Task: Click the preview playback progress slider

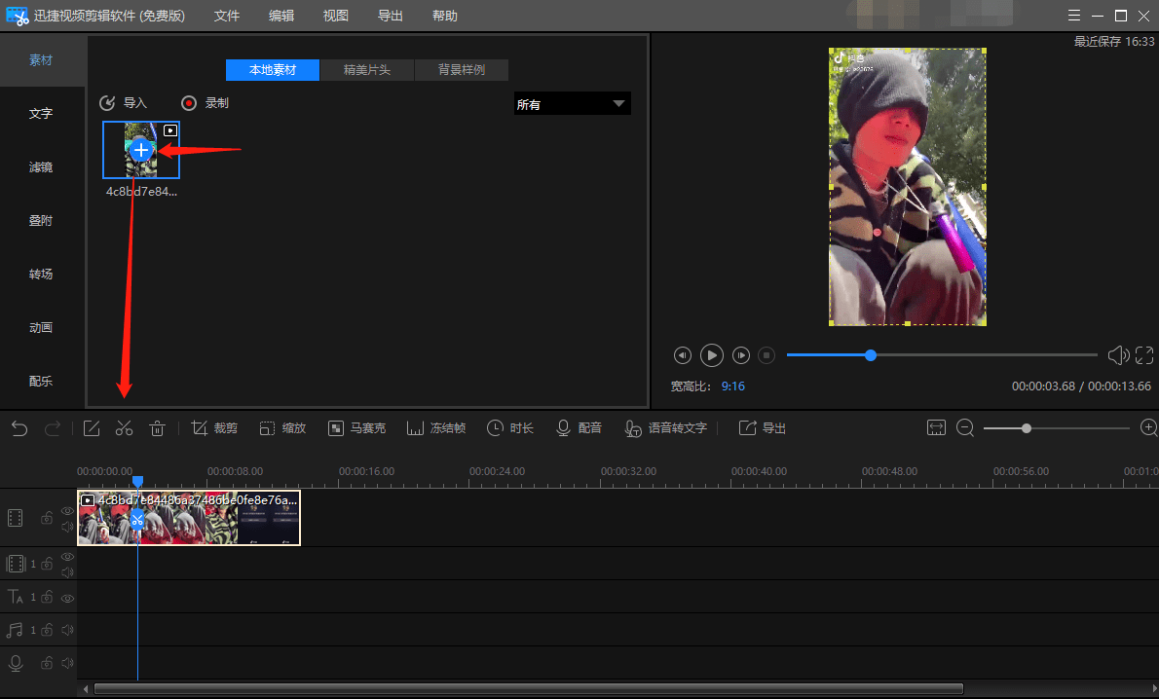Action: (x=942, y=355)
